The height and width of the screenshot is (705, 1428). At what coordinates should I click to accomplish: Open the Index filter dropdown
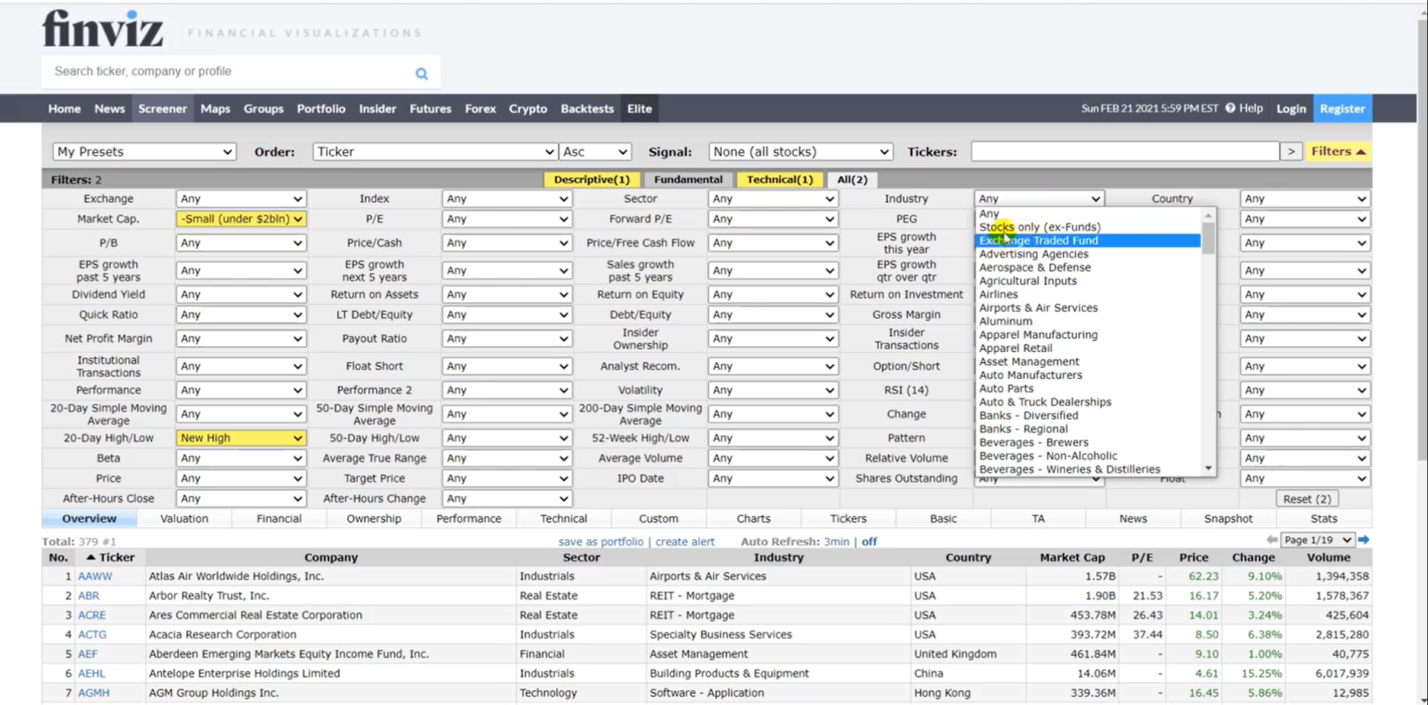tap(507, 199)
